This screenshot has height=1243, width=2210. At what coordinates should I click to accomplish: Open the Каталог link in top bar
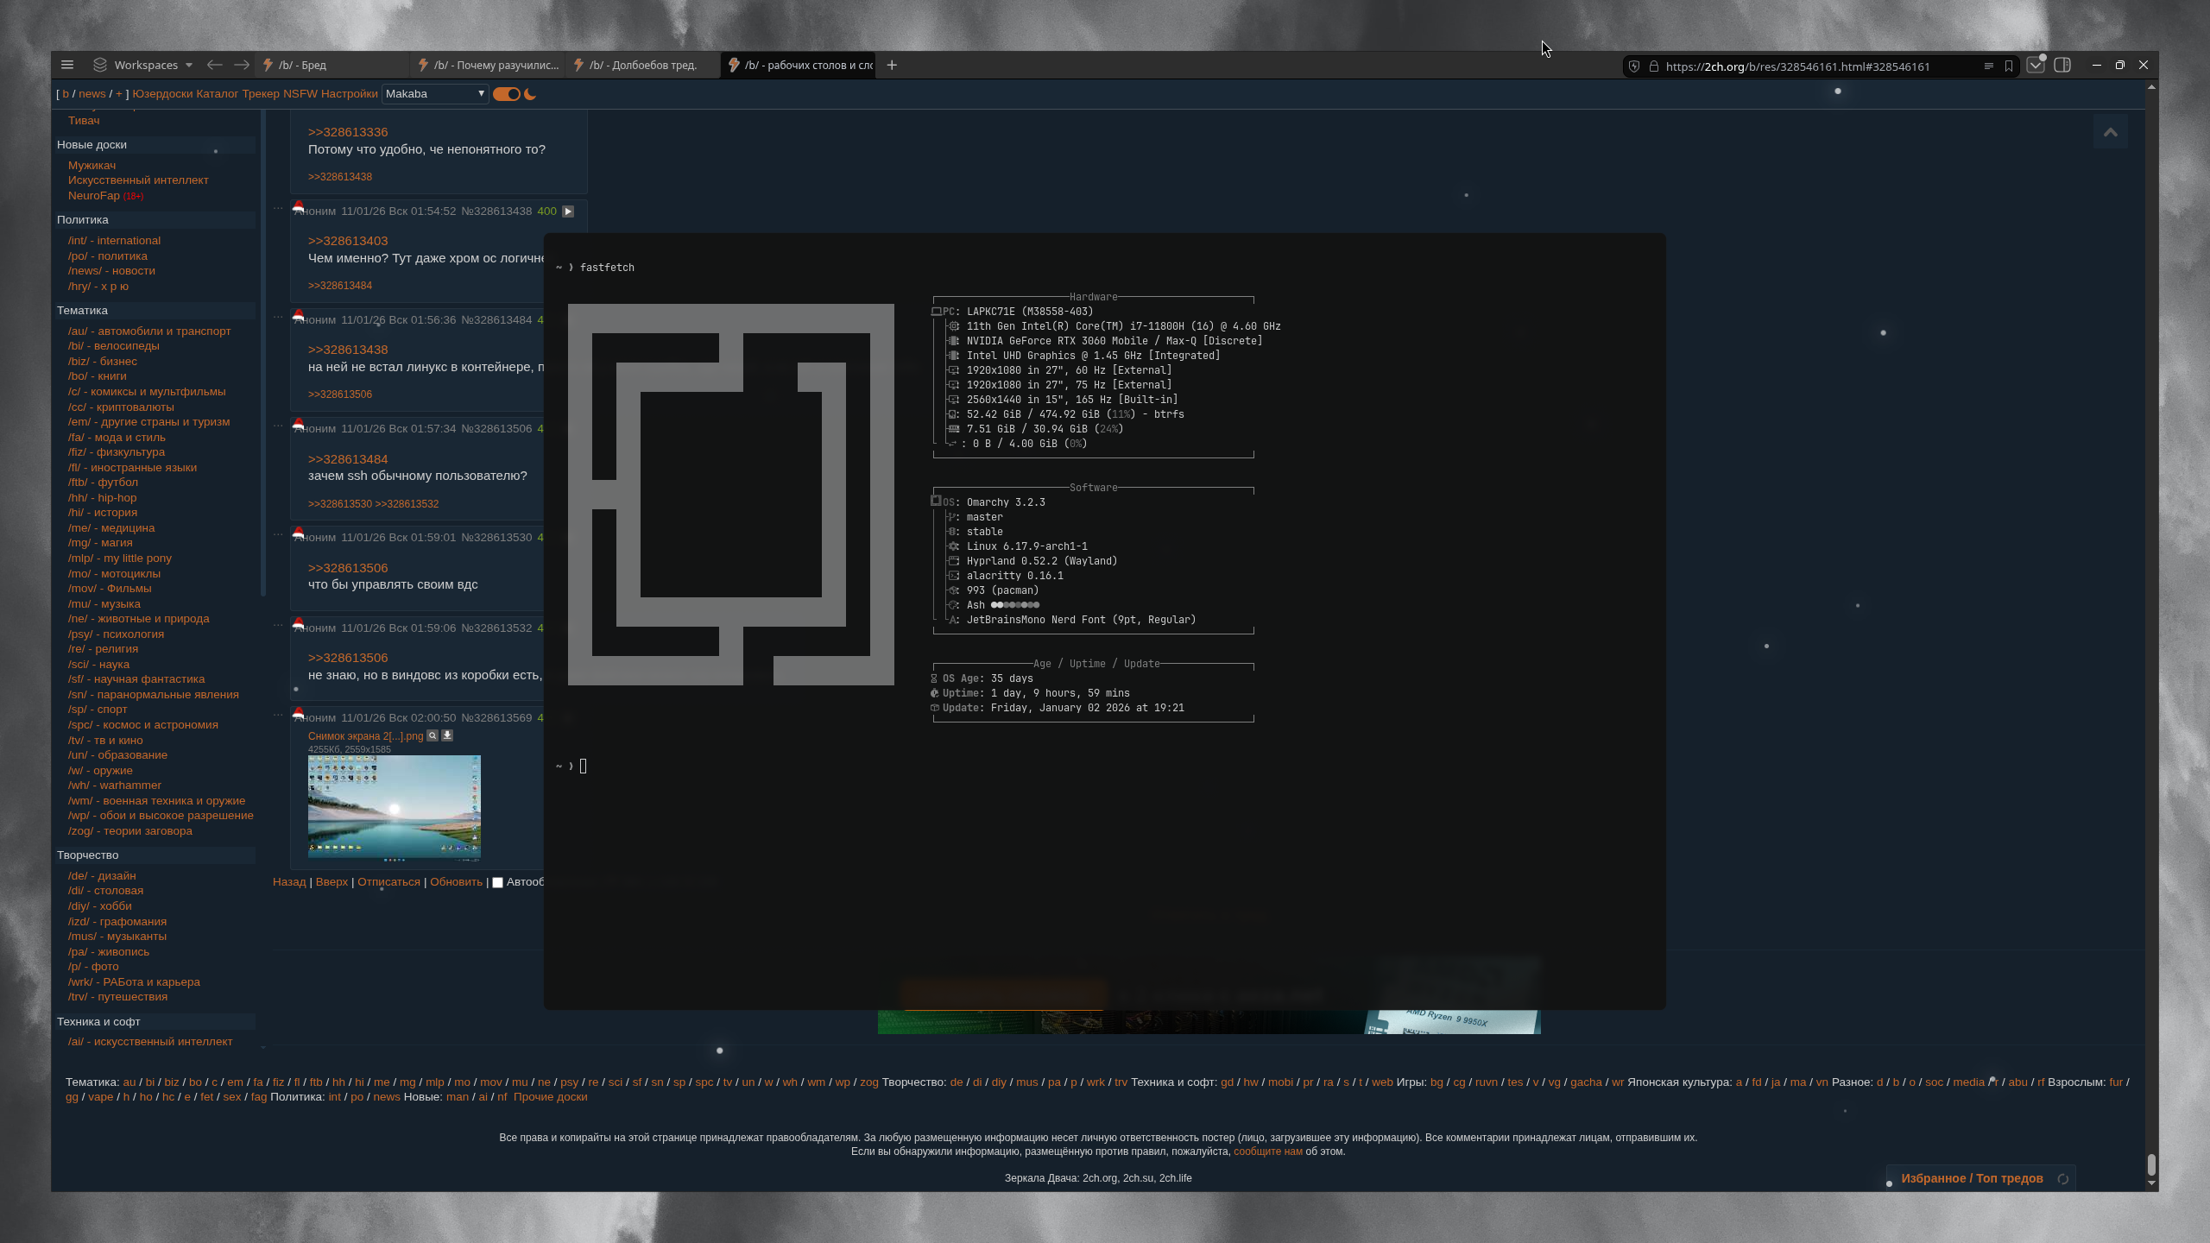pyautogui.click(x=217, y=94)
